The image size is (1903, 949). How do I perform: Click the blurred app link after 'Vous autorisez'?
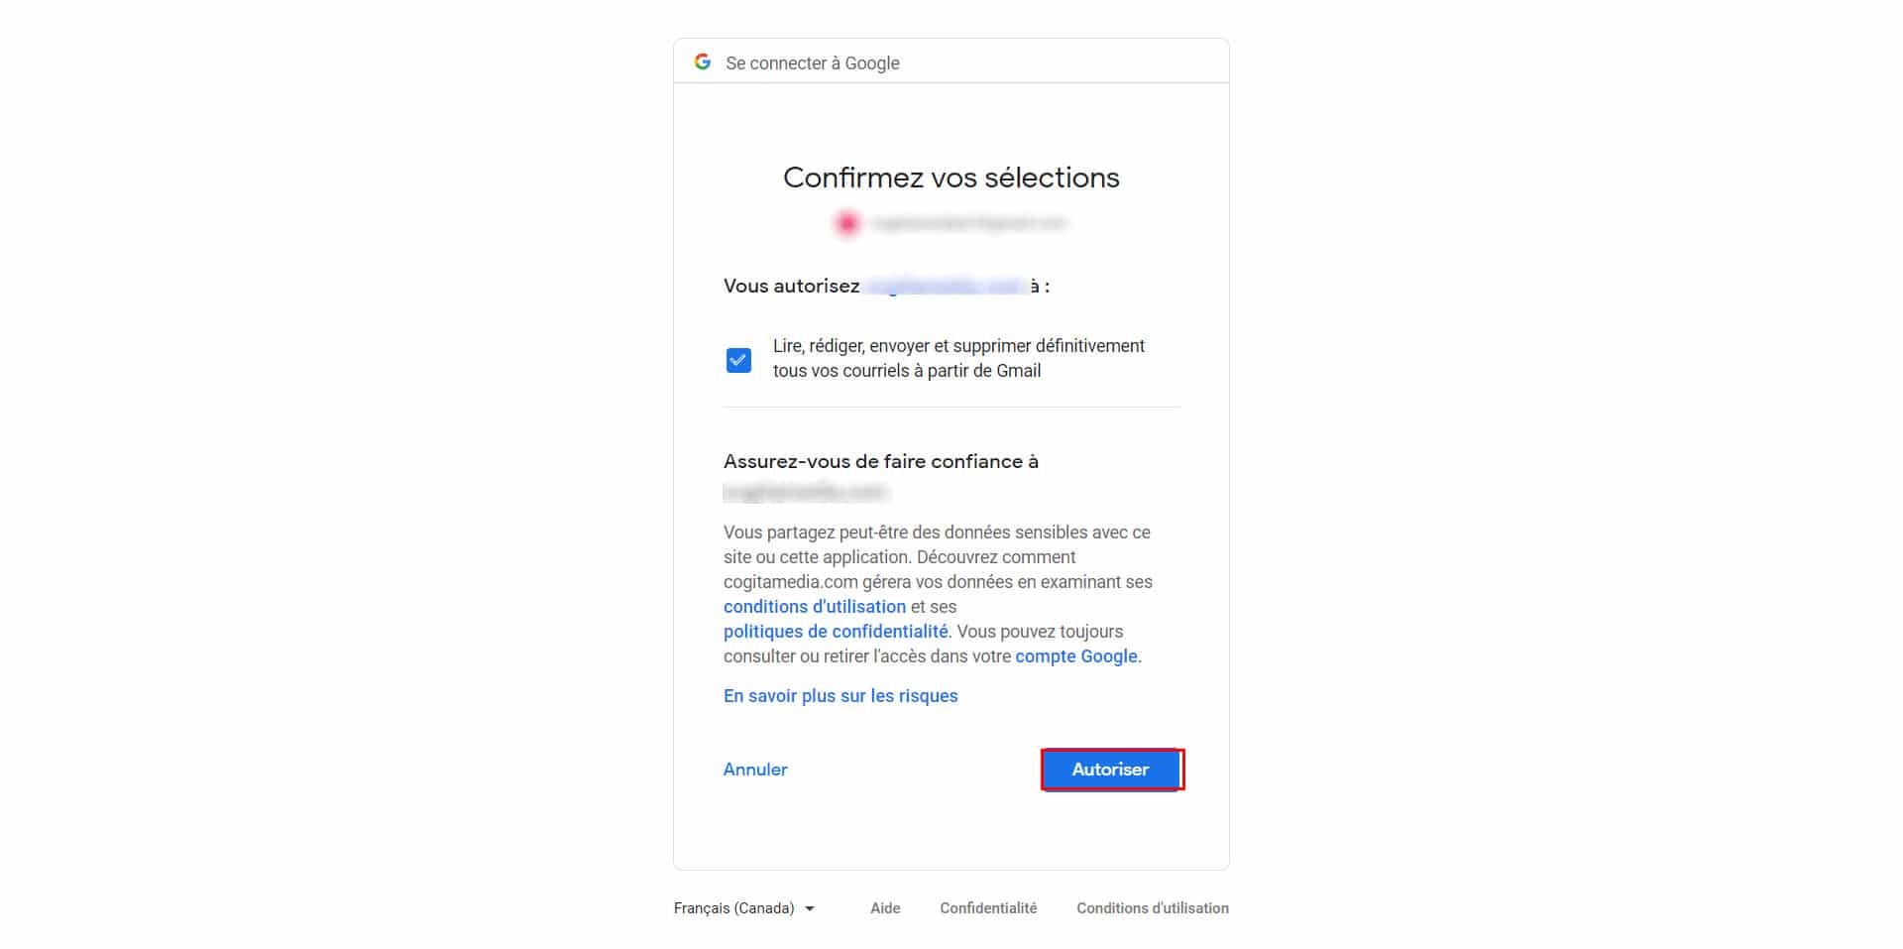click(x=945, y=286)
